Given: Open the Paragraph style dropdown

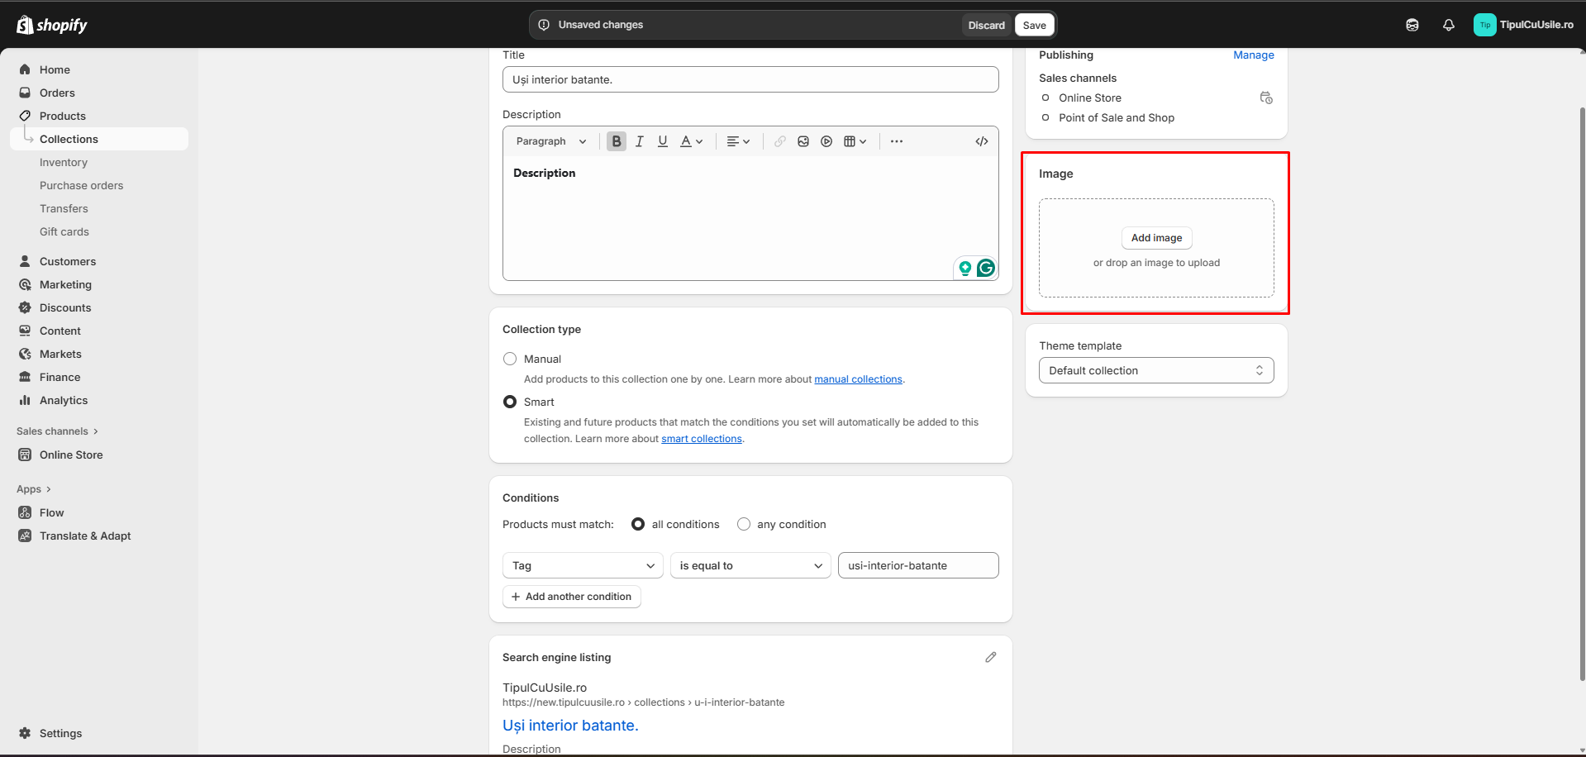Looking at the screenshot, I should (550, 141).
